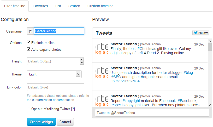Toggle the Auto-expand photos checkbox

28,49
